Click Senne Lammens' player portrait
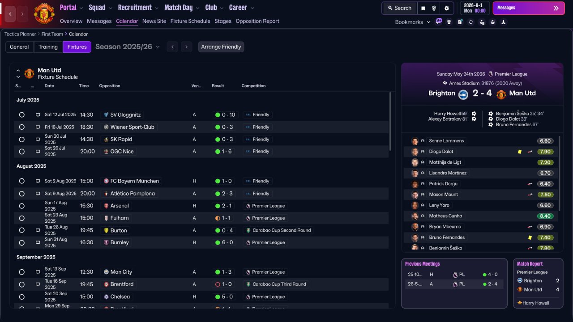The height and width of the screenshot is (322, 573). (x=415, y=141)
